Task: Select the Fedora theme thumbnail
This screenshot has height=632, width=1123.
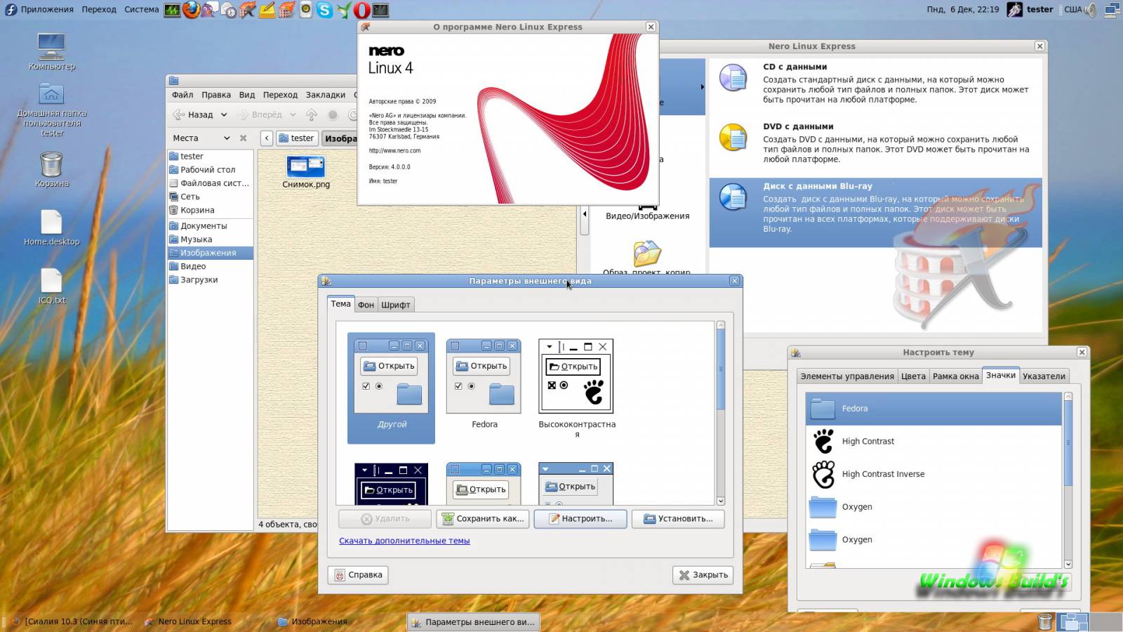Action: tap(484, 385)
